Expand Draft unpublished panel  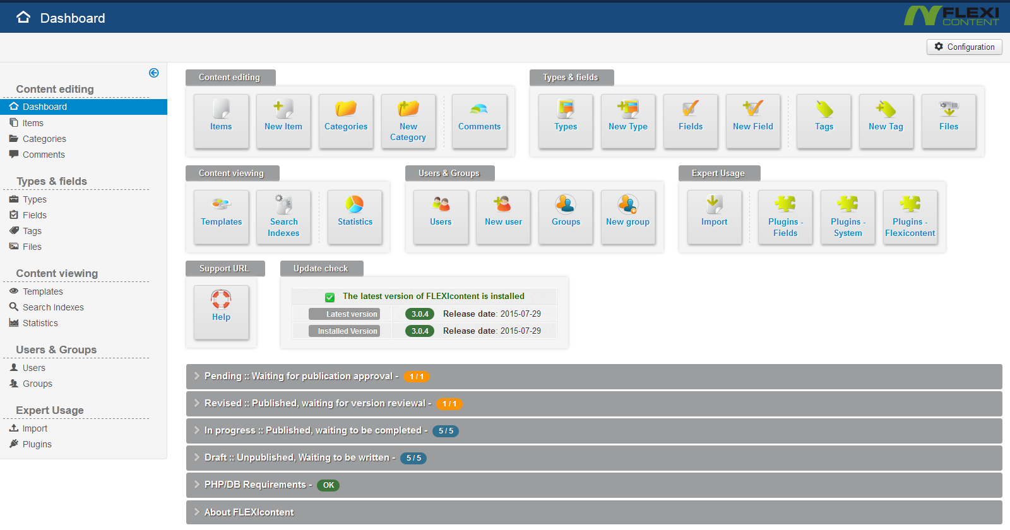[x=594, y=457]
